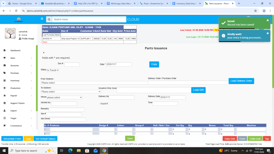
Task: Dismiss the Kindly wait notification
Action: [x=268, y=33]
